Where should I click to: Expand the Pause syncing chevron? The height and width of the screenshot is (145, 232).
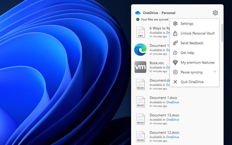(215, 72)
